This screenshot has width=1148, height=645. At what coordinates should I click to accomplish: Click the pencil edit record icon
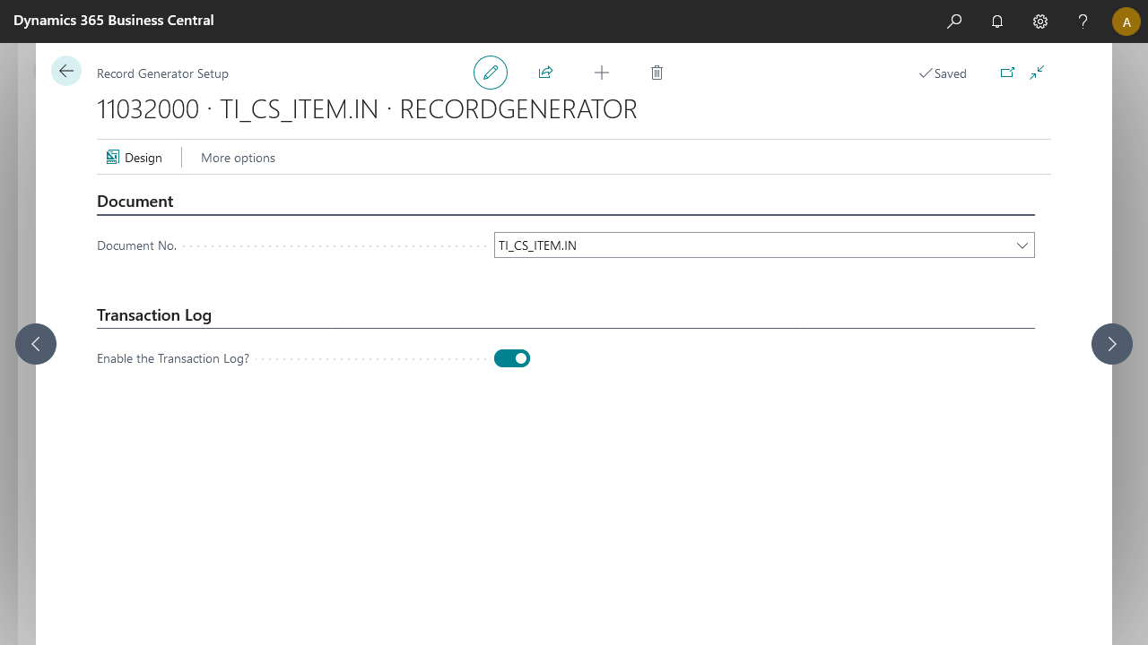pyautogui.click(x=491, y=73)
